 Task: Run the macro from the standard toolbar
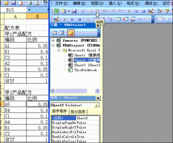point(129,11)
